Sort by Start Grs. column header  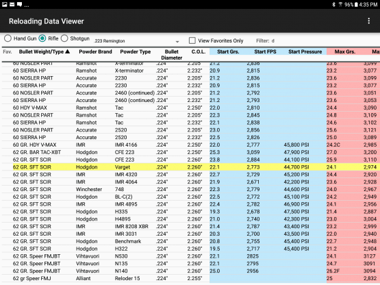pos(228,51)
